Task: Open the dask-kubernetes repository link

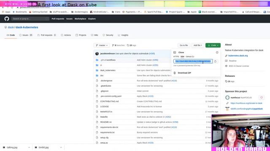Action: pos(27,27)
